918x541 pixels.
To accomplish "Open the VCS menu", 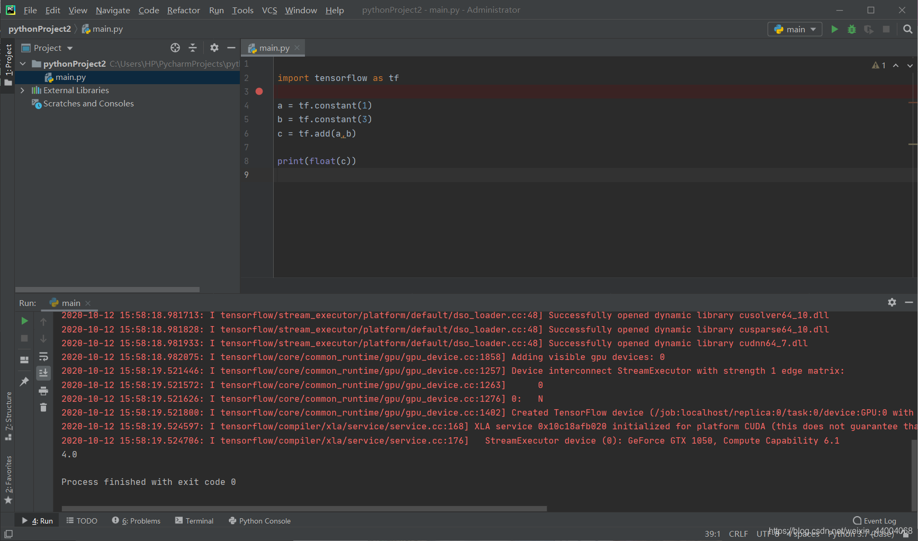I will click(269, 10).
